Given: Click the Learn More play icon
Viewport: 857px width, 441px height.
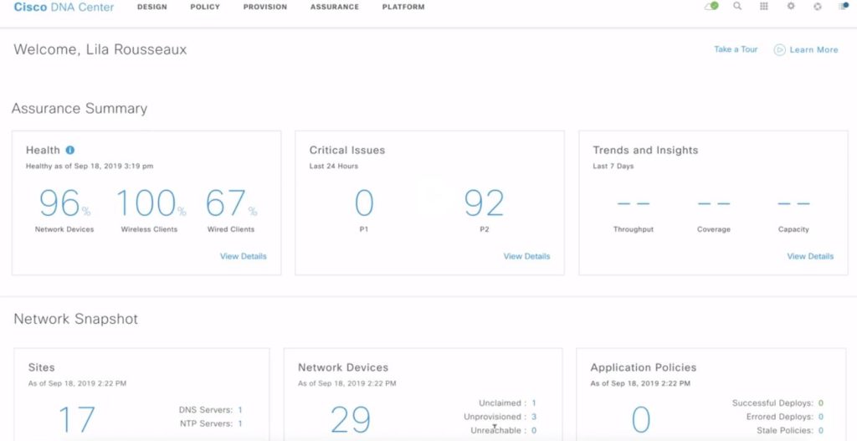Looking at the screenshot, I should [779, 50].
